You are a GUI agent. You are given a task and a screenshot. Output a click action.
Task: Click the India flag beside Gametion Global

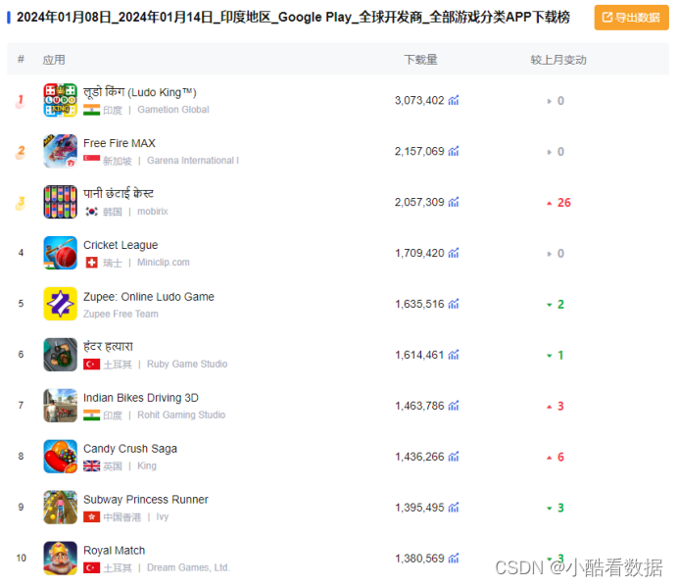point(92,110)
